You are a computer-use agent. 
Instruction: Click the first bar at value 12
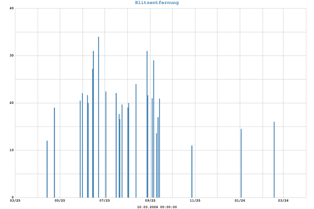pyautogui.click(x=47, y=169)
